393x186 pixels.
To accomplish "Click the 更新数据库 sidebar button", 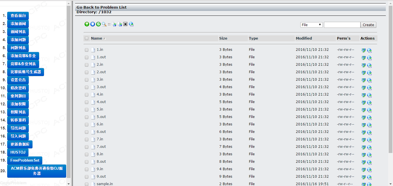I will (20, 144).
